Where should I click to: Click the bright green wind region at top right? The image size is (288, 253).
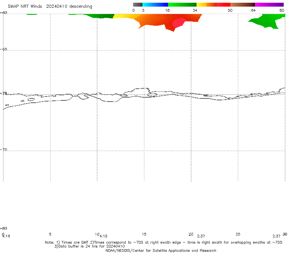[x=267, y=21]
